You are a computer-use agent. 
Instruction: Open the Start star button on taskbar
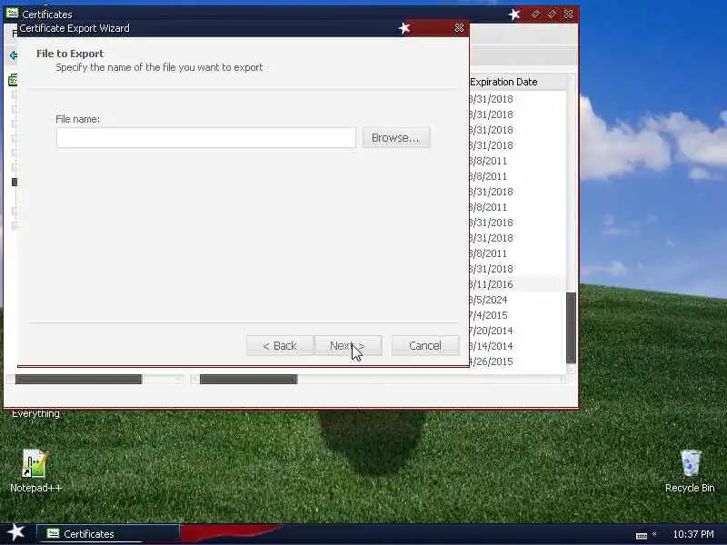[x=15, y=532]
